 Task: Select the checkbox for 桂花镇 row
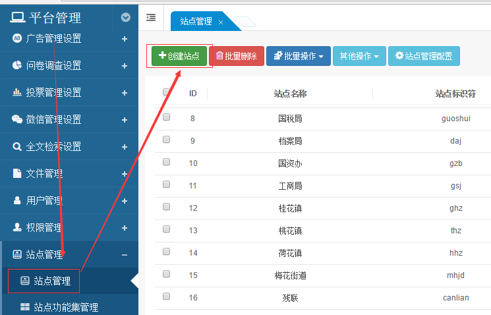pos(167,207)
